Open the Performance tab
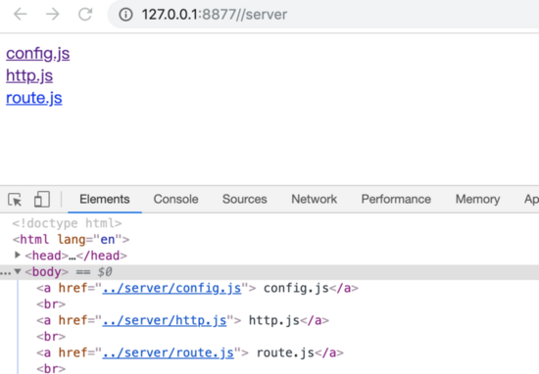539x374 pixels. pos(396,199)
